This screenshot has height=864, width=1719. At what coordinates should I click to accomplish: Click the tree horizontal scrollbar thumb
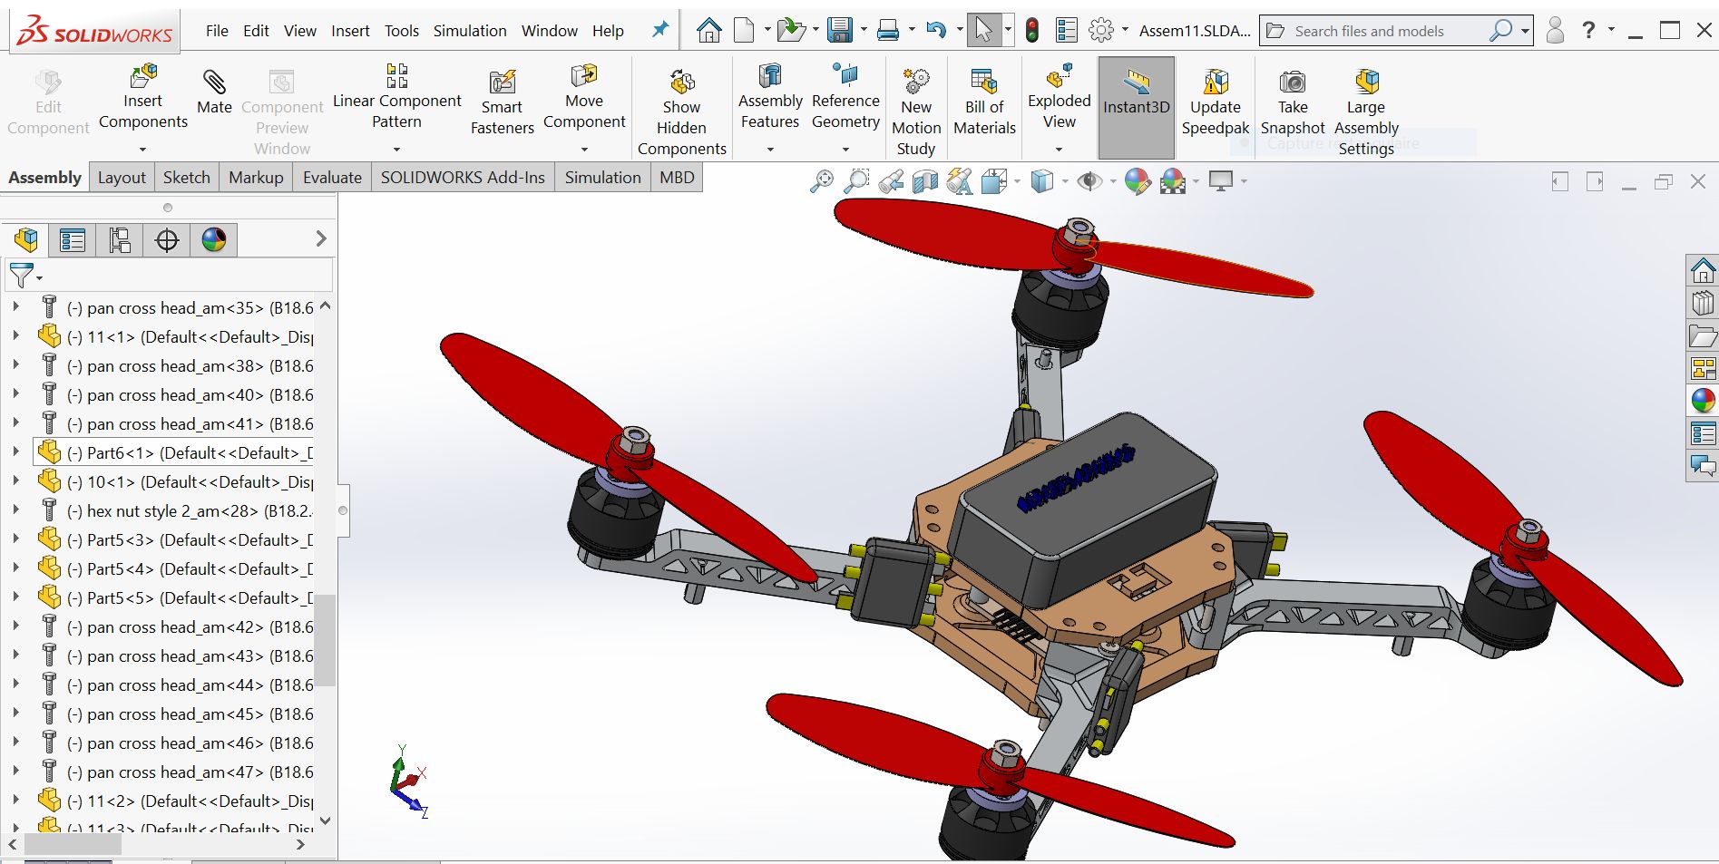tap(73, 844)
